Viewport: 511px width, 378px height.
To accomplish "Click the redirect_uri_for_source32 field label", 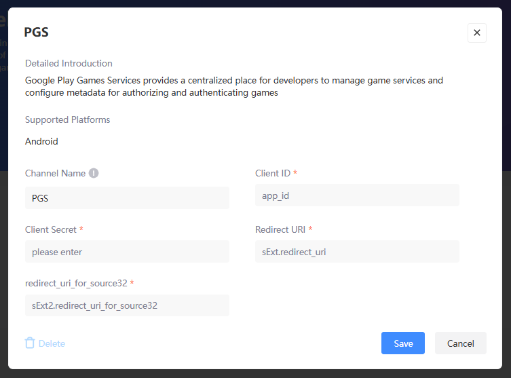I will pos(76,282).
